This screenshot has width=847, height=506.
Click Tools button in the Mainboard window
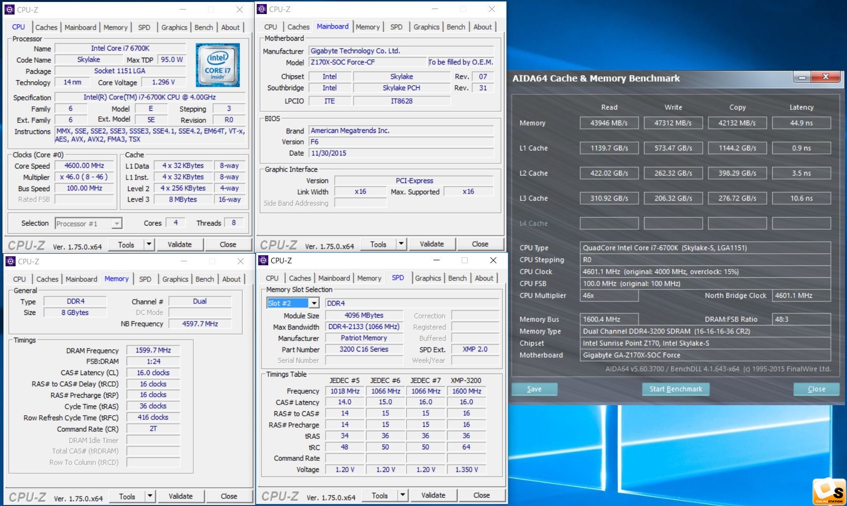tap(378, 244)
